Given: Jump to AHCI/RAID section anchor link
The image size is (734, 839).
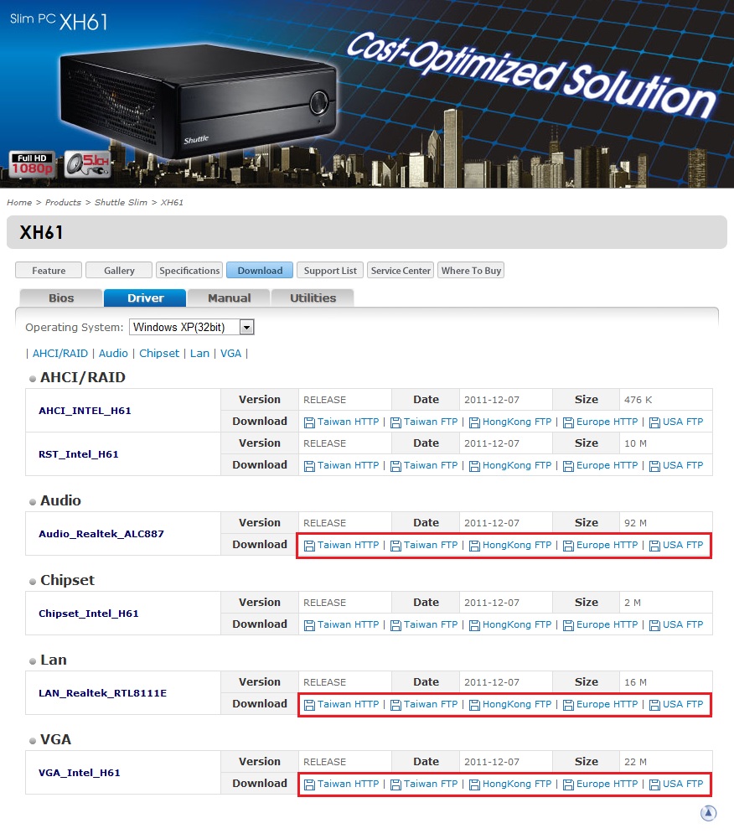Looking at the screenshot, I should pos(60,353).
